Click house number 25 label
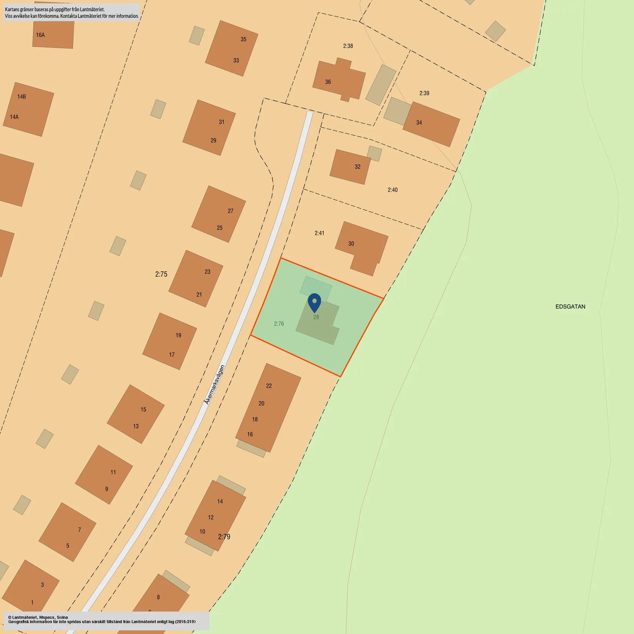 (x=219, y=228)
